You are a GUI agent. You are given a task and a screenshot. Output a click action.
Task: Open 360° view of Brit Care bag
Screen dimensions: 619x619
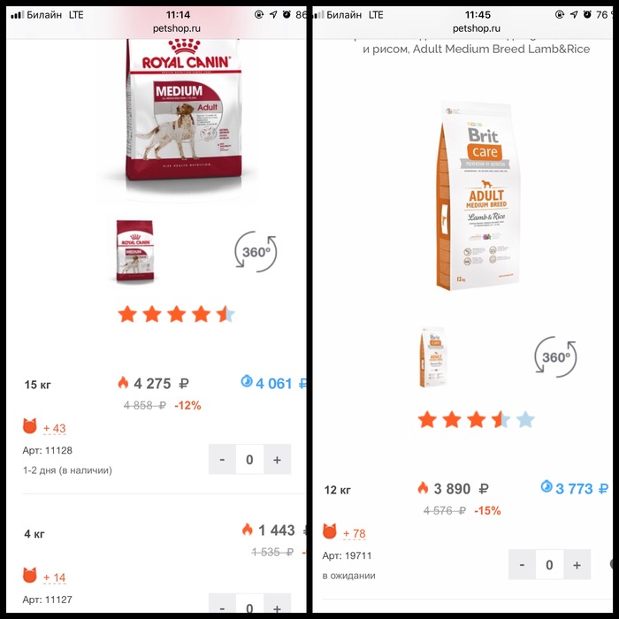[x=555, y=357]
